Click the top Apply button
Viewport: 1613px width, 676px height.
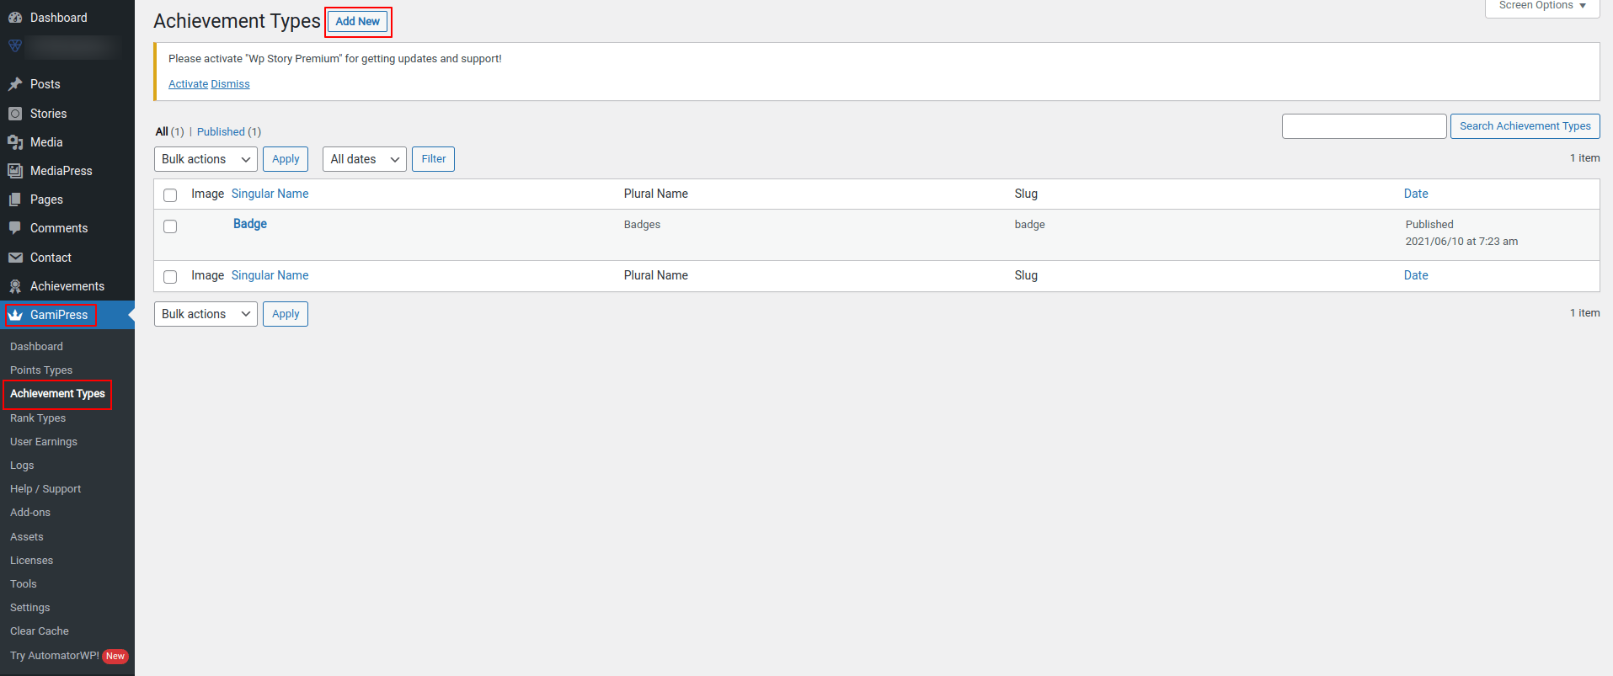pos(286,159)
